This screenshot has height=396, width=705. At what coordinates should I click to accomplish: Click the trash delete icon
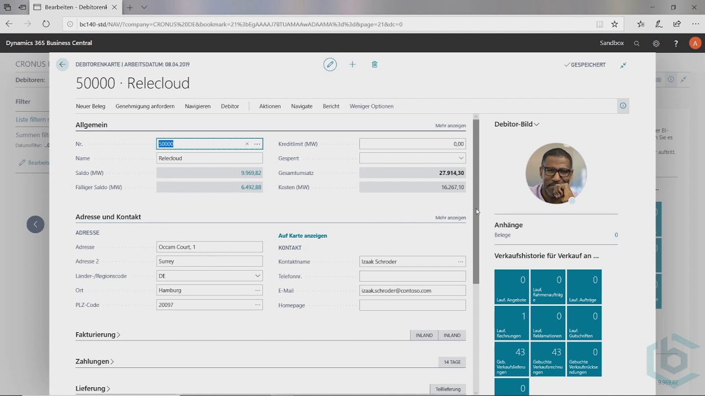375,64
